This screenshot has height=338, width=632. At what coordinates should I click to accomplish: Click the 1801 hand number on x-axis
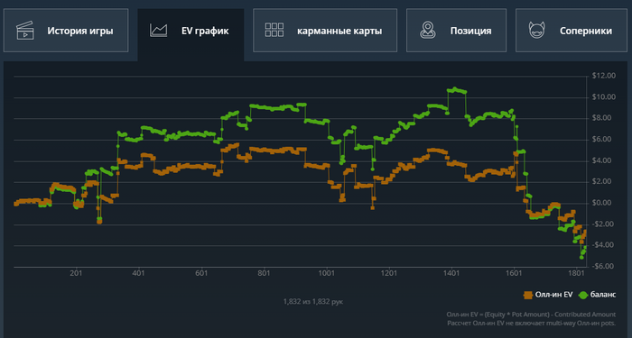[x=577, y=274]
